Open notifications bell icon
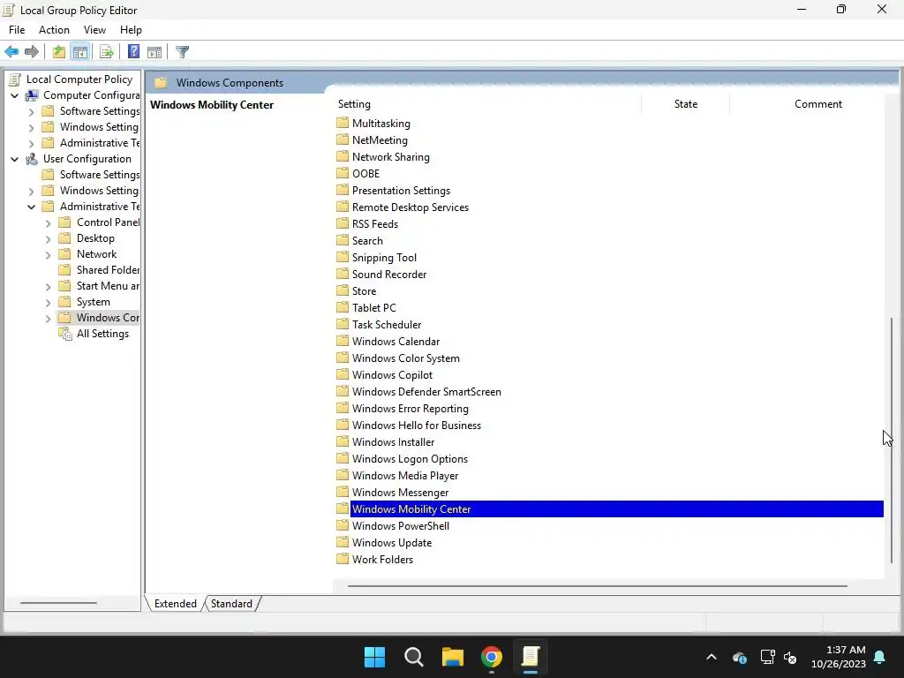The width and height of the screenshot is (904, 678). point(880,657)
